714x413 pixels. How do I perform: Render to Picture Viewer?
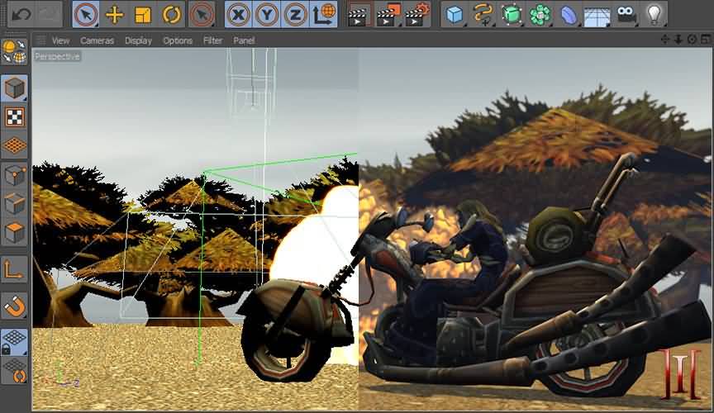click(x=388, y=15)
